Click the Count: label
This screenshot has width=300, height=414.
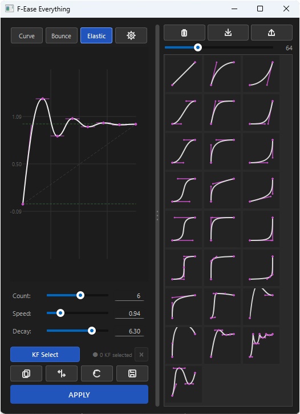pyautogui.click(x=22, y=296)
